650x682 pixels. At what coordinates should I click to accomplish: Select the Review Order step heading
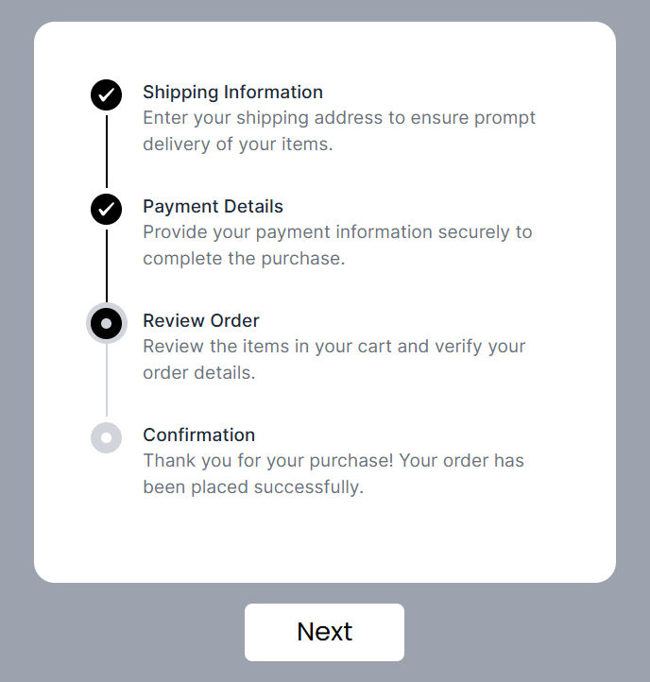(201, 321)
